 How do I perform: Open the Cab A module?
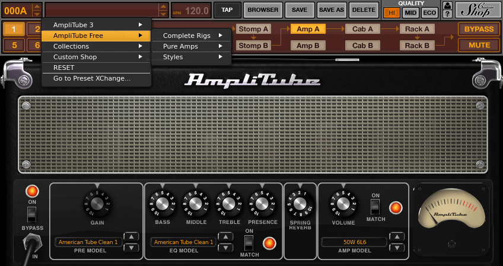[x=362, y=29]
